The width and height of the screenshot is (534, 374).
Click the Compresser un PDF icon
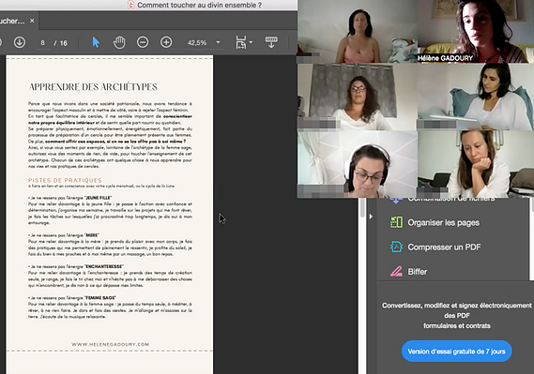pos(396,247)
